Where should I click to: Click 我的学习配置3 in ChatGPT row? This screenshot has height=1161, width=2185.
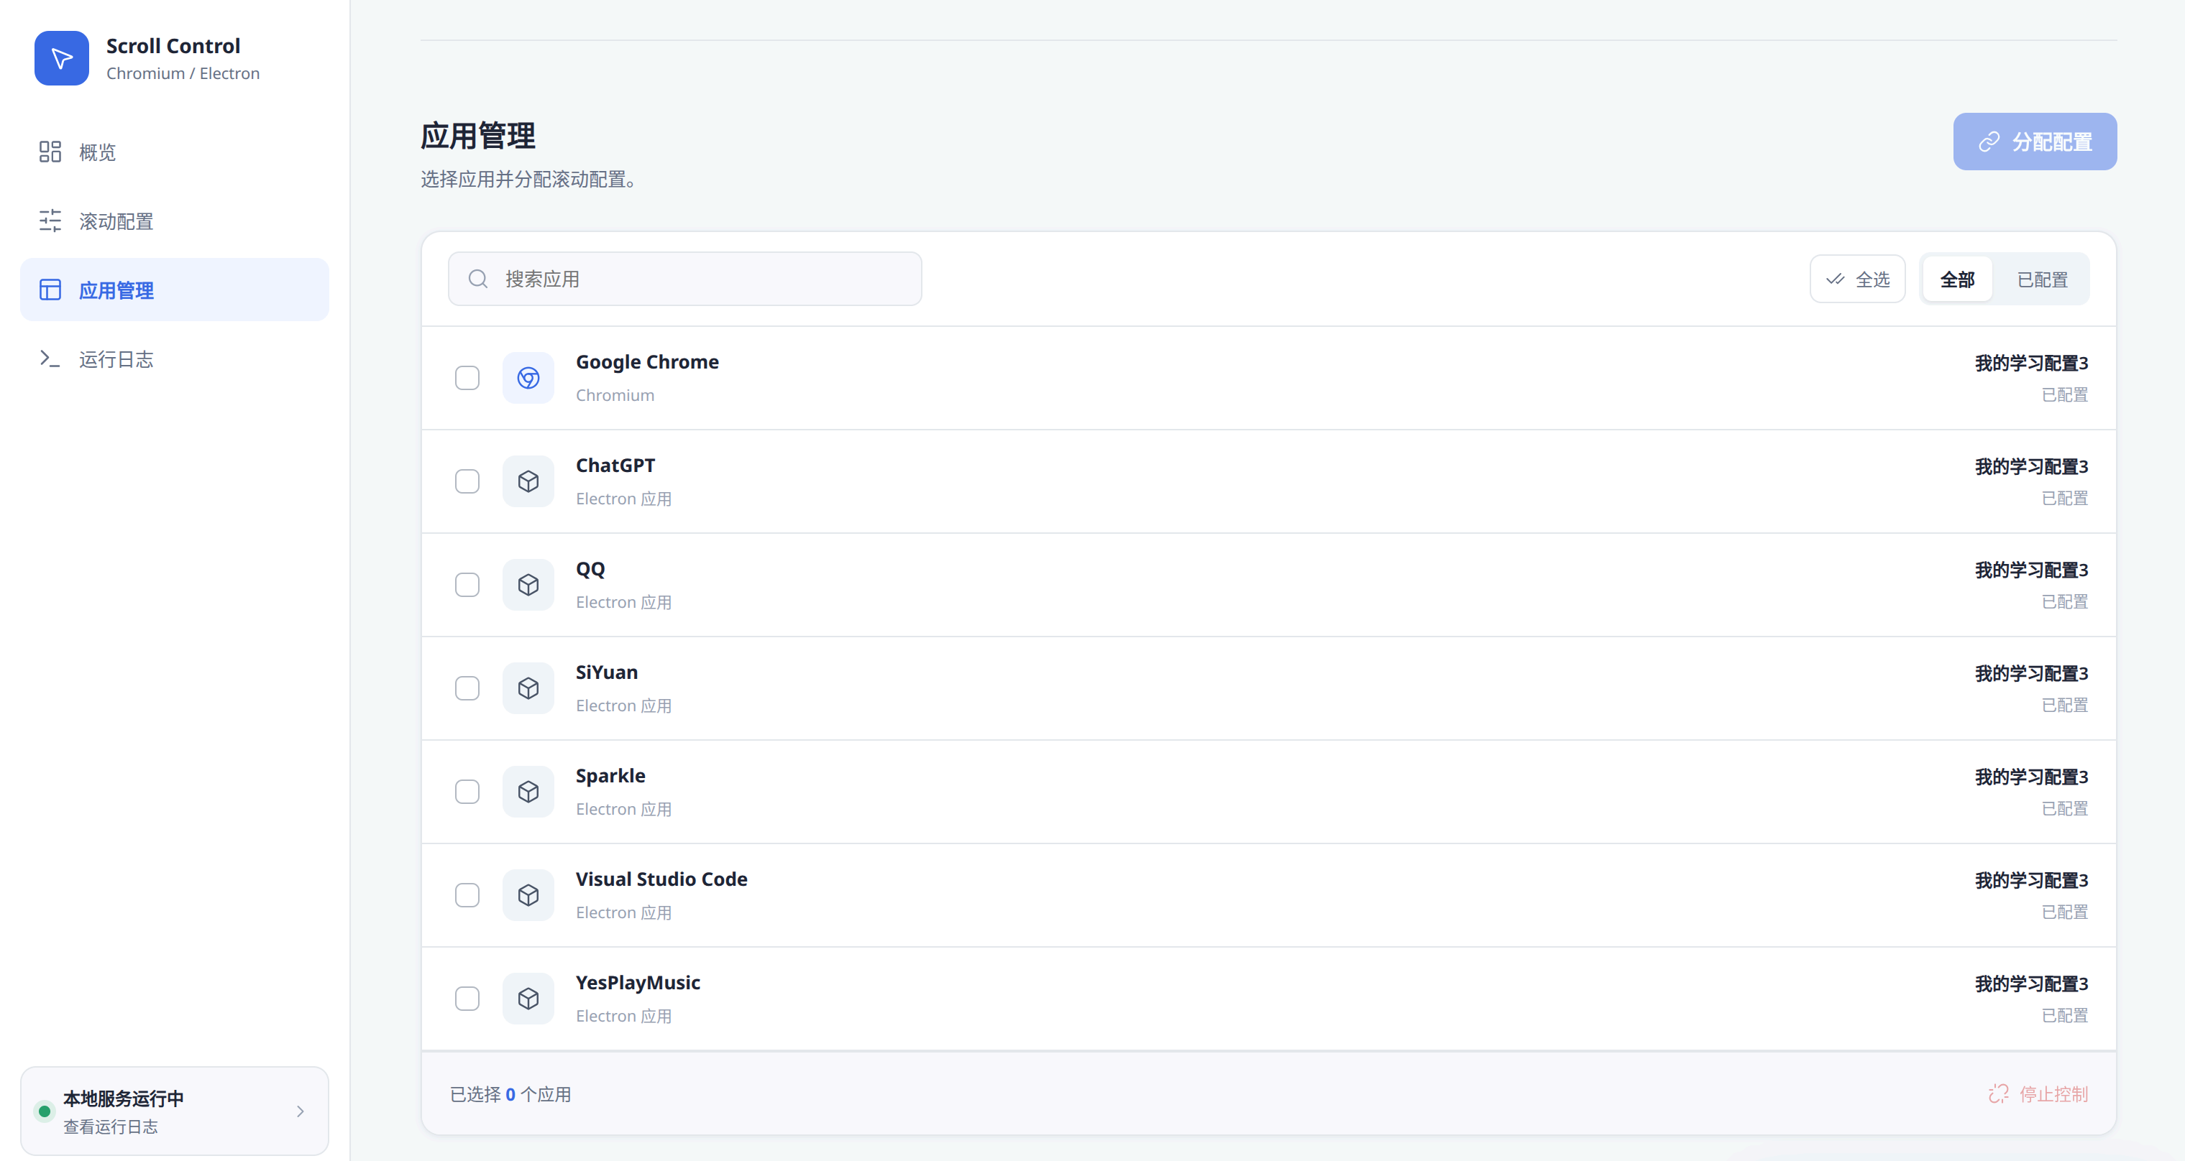click(x=2031, y=466)
